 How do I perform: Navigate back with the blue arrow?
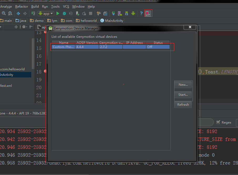tap(18, 13)
